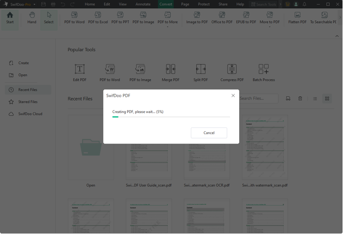Click the Flatten PDF tool
This screenshot has height=234, width=343.
click(297, 18)
